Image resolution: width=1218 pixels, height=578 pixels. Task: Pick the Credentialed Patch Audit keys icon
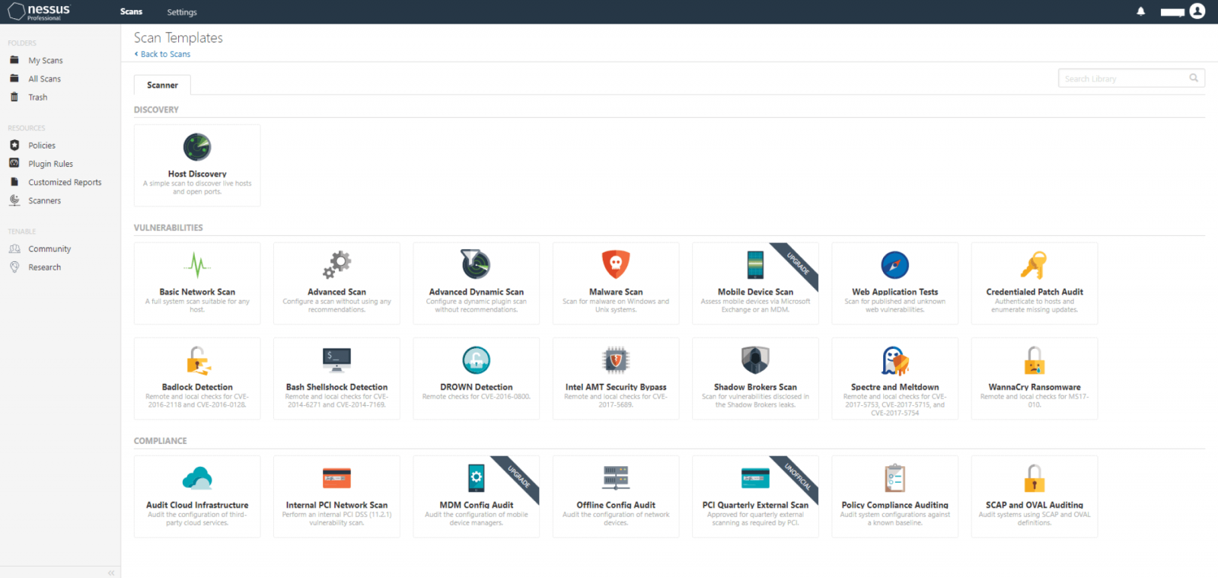point(1034,265)
